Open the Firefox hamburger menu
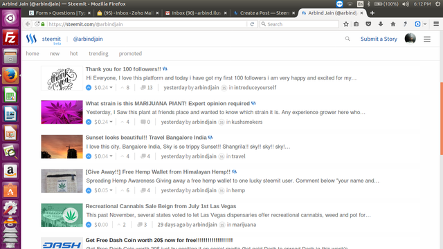This screenshot has height=249, width=443. (436, 24)
